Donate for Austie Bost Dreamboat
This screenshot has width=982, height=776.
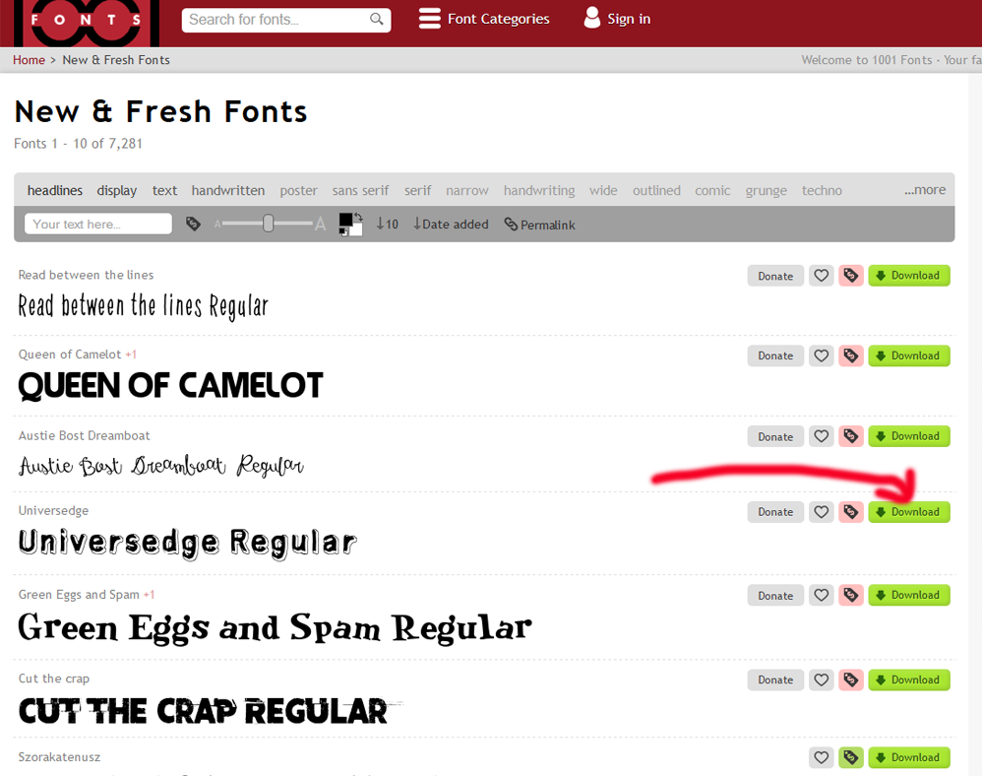click(775, 436)
